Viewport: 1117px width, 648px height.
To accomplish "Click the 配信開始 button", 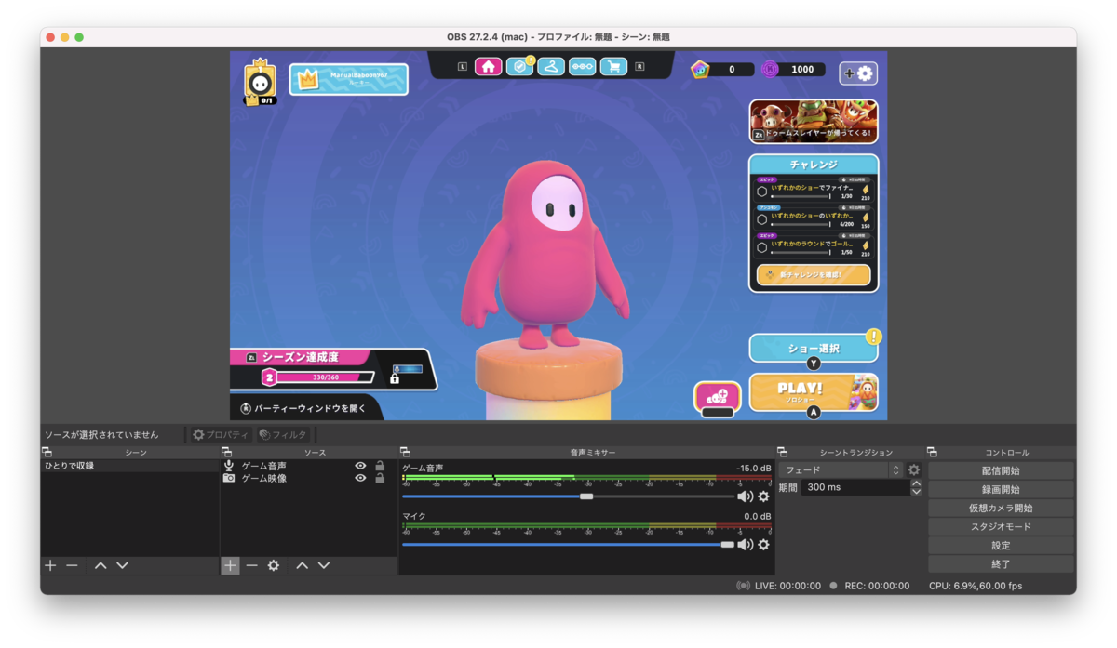I will pos(1001,470).
